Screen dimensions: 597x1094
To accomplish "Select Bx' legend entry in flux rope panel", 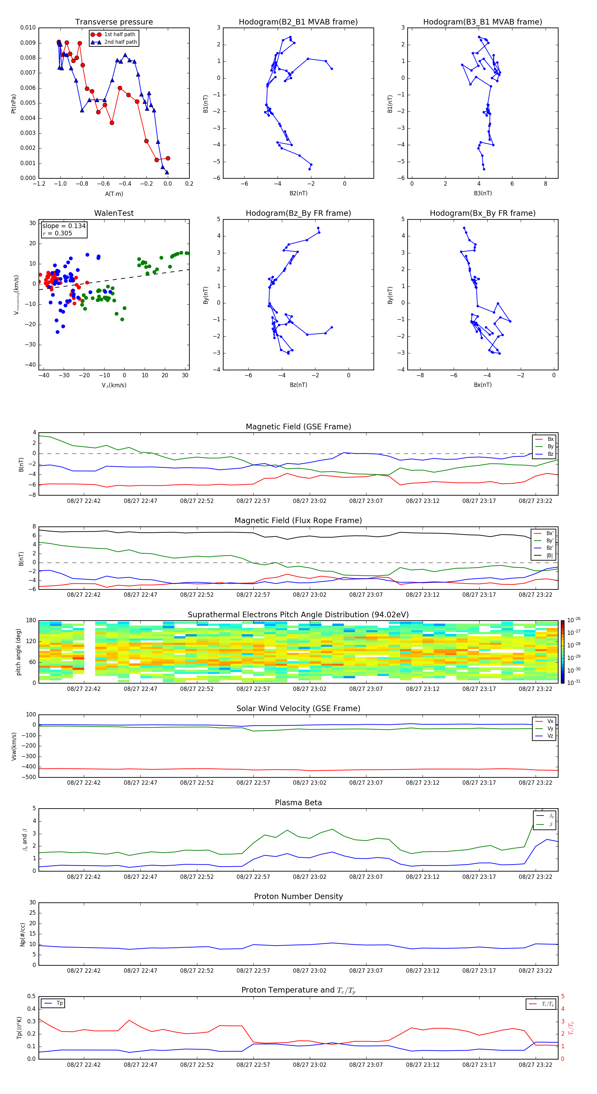I will pos(544,533).
